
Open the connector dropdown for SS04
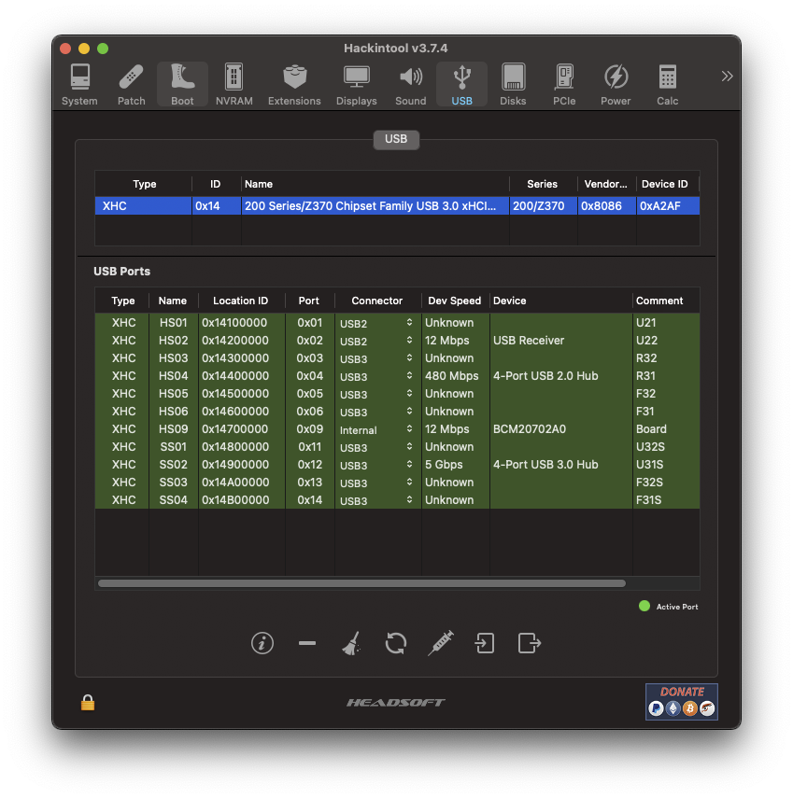(x=377, y=501)
